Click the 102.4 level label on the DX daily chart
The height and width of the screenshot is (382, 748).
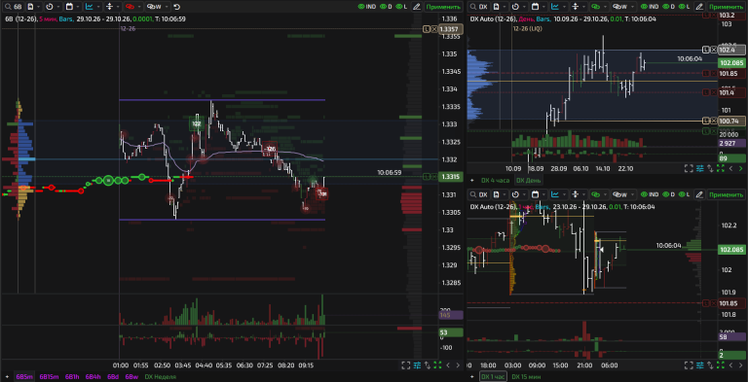[x=732, y=50]
